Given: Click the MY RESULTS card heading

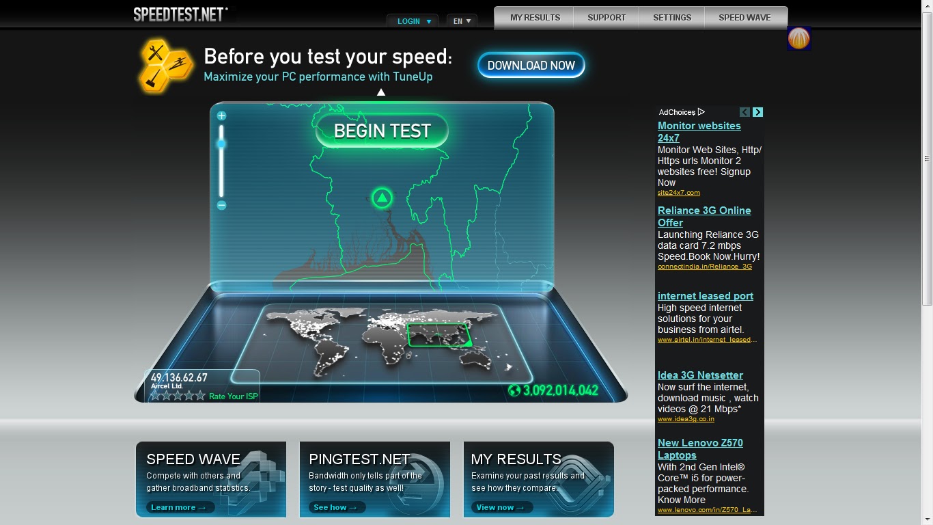Looking at the screenshot, I should [516, 459].
